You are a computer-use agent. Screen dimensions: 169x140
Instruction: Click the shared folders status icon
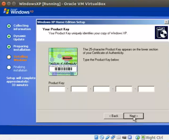[x=118, y=137]
